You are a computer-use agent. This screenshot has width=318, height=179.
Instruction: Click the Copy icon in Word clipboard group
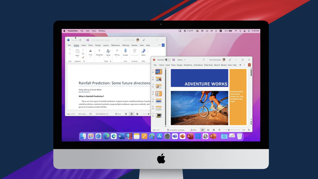[x=83, y=54]
